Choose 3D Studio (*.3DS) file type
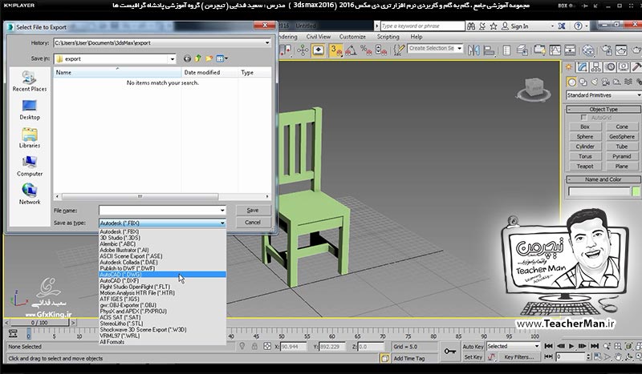Viewport: 642px width, 374px height. click(x=163, y=238)
